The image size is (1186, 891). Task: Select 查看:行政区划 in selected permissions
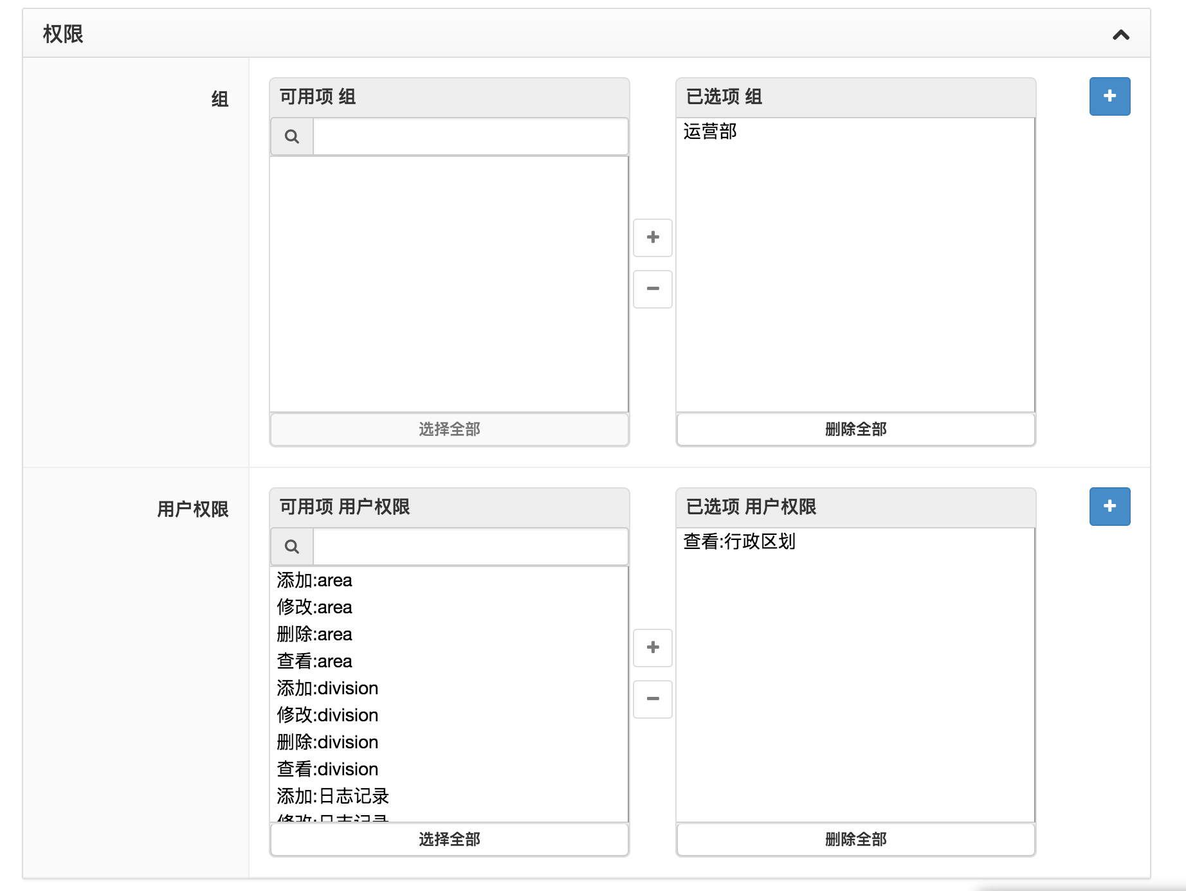pyautogui.click(x=855, y=542)
